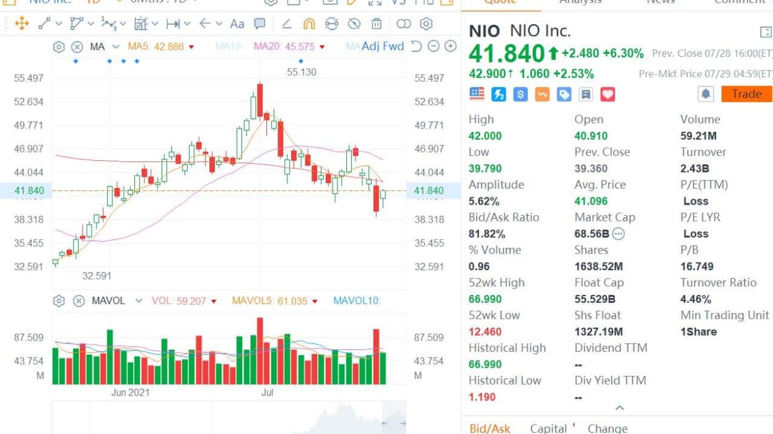Collapse the quote details chevron
This screenshot has height=434, width=773.
click(x=619, y=408)
